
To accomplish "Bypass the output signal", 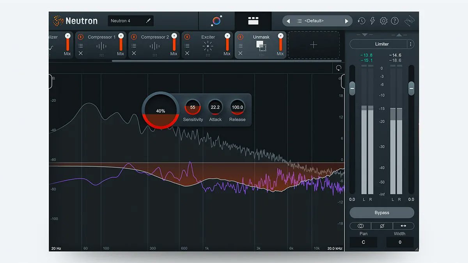I will pyautogui.click(x=381, y=212).
